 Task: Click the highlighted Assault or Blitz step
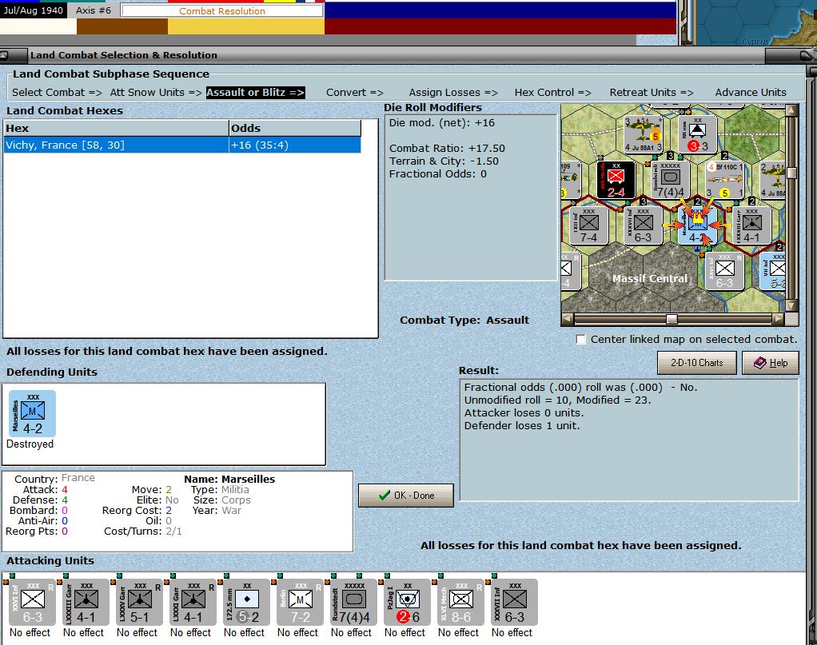click(255, 92)
